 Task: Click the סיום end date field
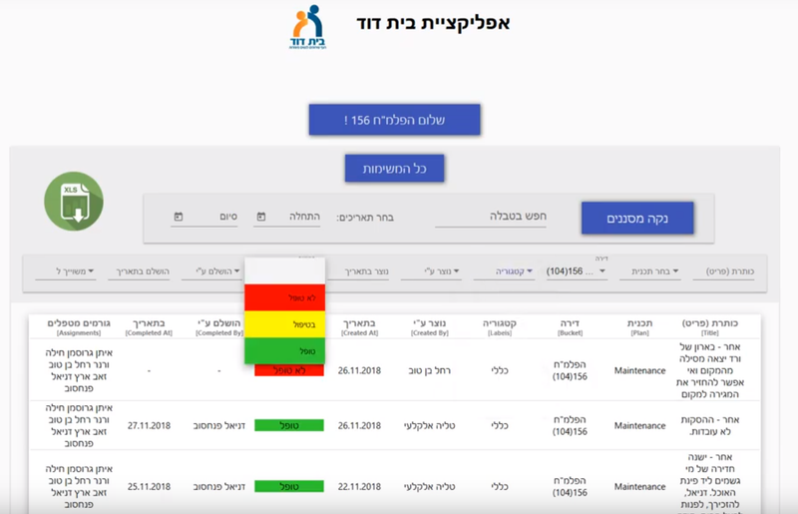click(x=204, y=217)
